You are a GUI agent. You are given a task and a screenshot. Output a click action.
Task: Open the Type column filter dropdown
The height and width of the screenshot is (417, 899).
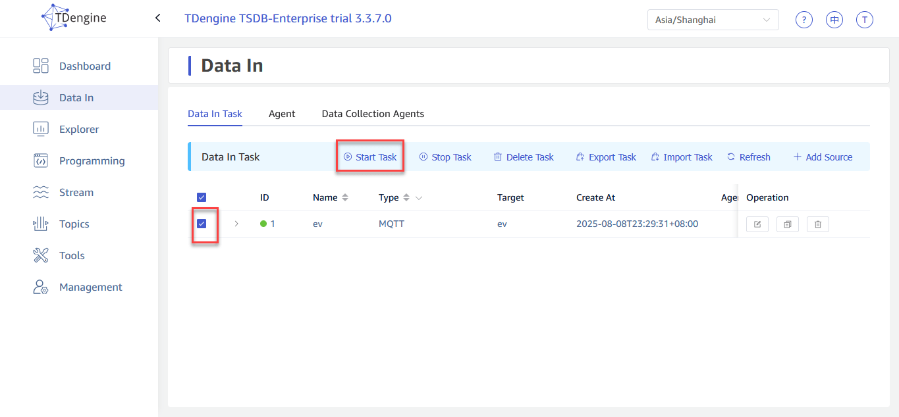418,198
